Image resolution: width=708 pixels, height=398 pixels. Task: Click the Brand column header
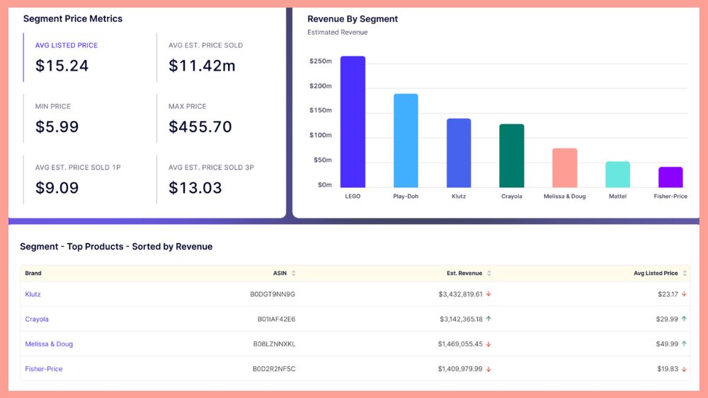(x=33, y=273)
